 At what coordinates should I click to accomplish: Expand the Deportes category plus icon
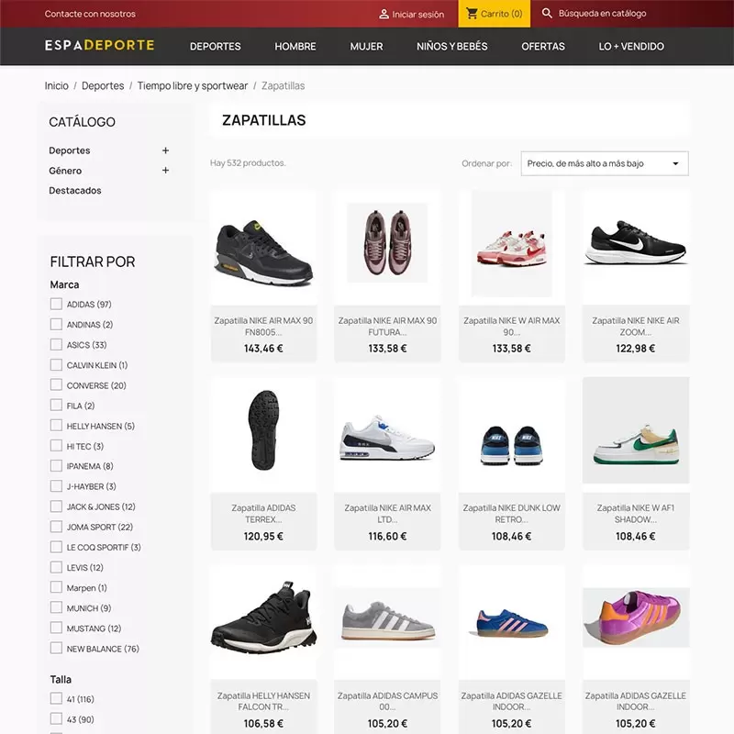click(x=165, y=150)
